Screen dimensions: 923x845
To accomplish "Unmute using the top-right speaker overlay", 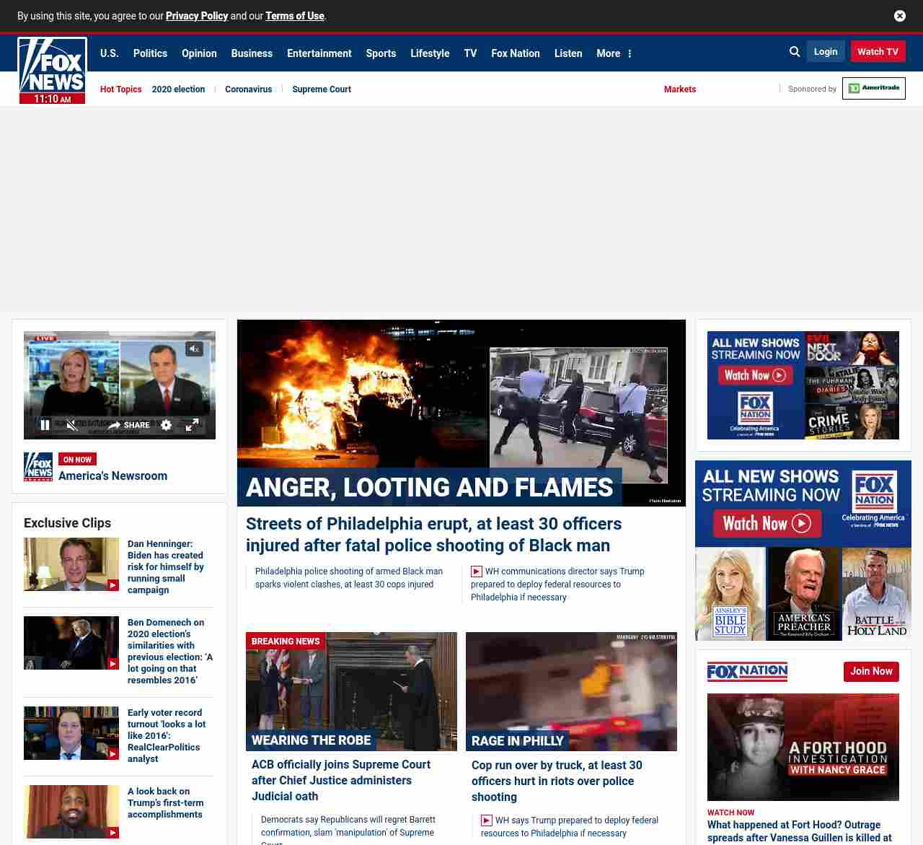I will [194, 349].
